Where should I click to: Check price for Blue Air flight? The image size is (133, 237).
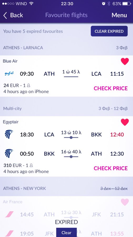pyautogui.click(x=111, y=88)
